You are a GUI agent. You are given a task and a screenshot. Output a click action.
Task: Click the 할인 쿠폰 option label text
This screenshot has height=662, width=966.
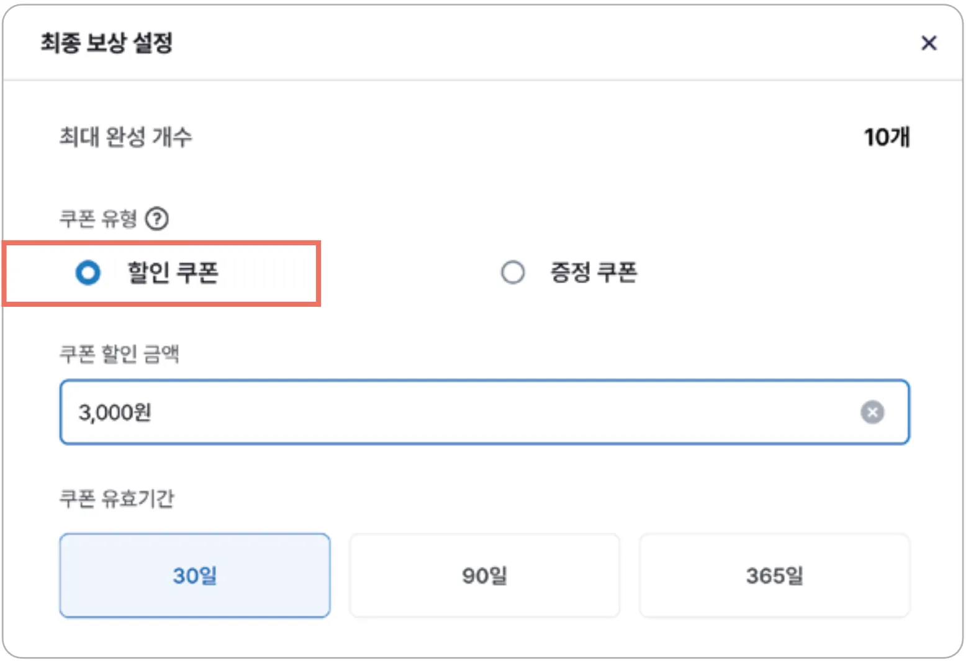(x=173, y=273)
